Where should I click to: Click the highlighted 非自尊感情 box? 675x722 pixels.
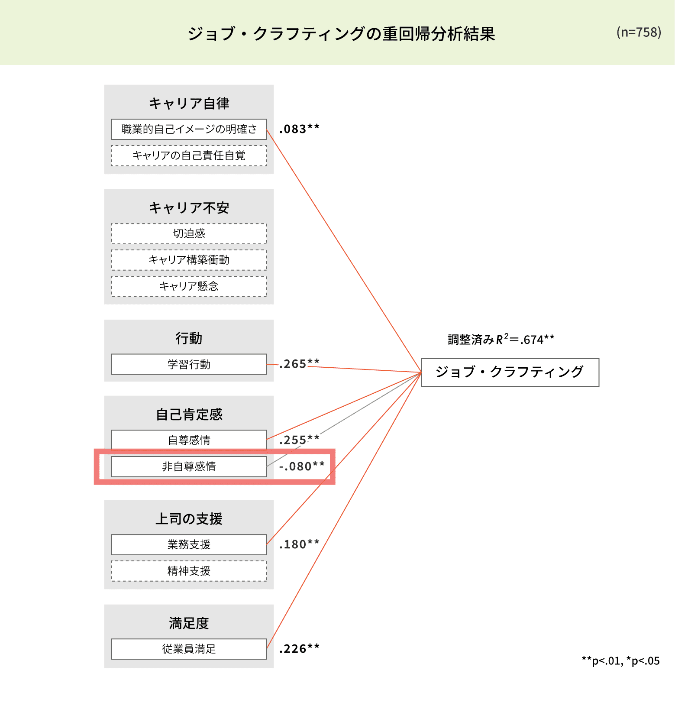click(189, 466)
